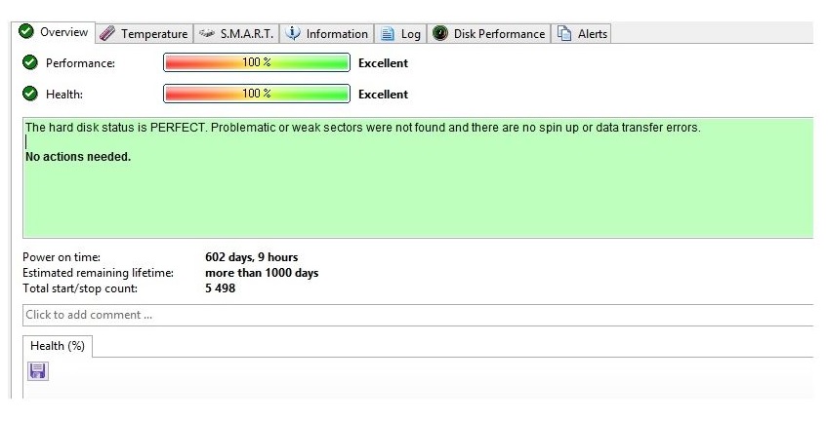
Task: Click the thermometer icon on the Temperature tab
Action: (x=106, y=34)
